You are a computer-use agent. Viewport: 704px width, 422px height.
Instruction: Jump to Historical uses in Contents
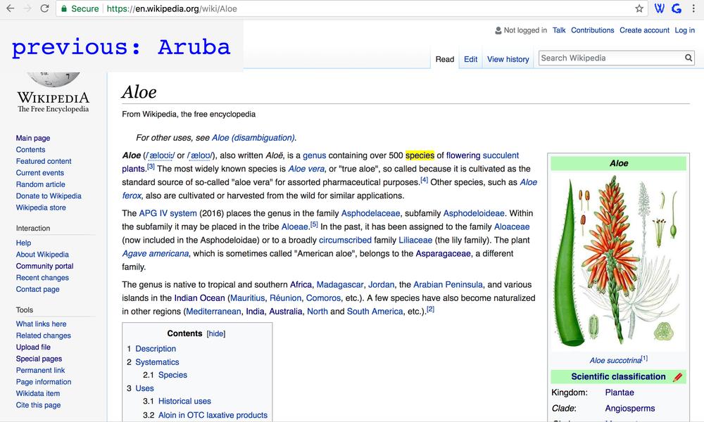[x=184, y=402]
